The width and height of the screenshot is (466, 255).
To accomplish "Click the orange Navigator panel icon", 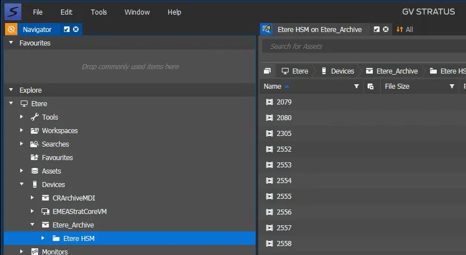I will 11,29.
